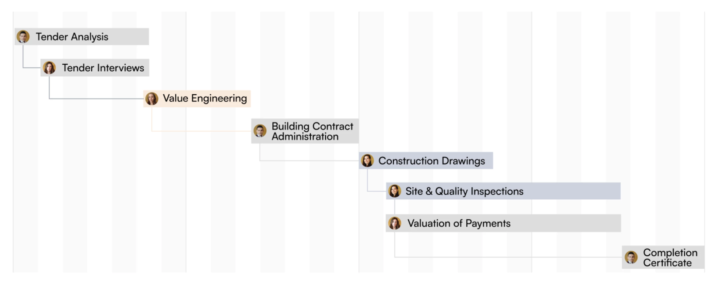Click dependency line between Tender Interviews and Value Engineering
This screenshot has width=718, height=284.
(x=96, y=99)
